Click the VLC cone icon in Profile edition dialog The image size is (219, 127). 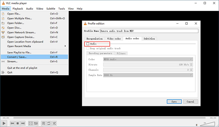pyautogui.click(x=85, y=23)
